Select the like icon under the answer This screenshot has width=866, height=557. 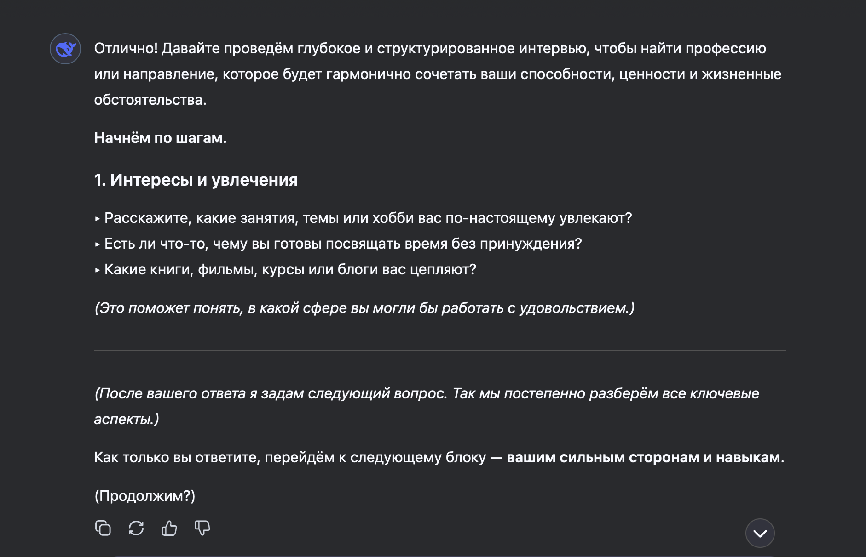169,528
